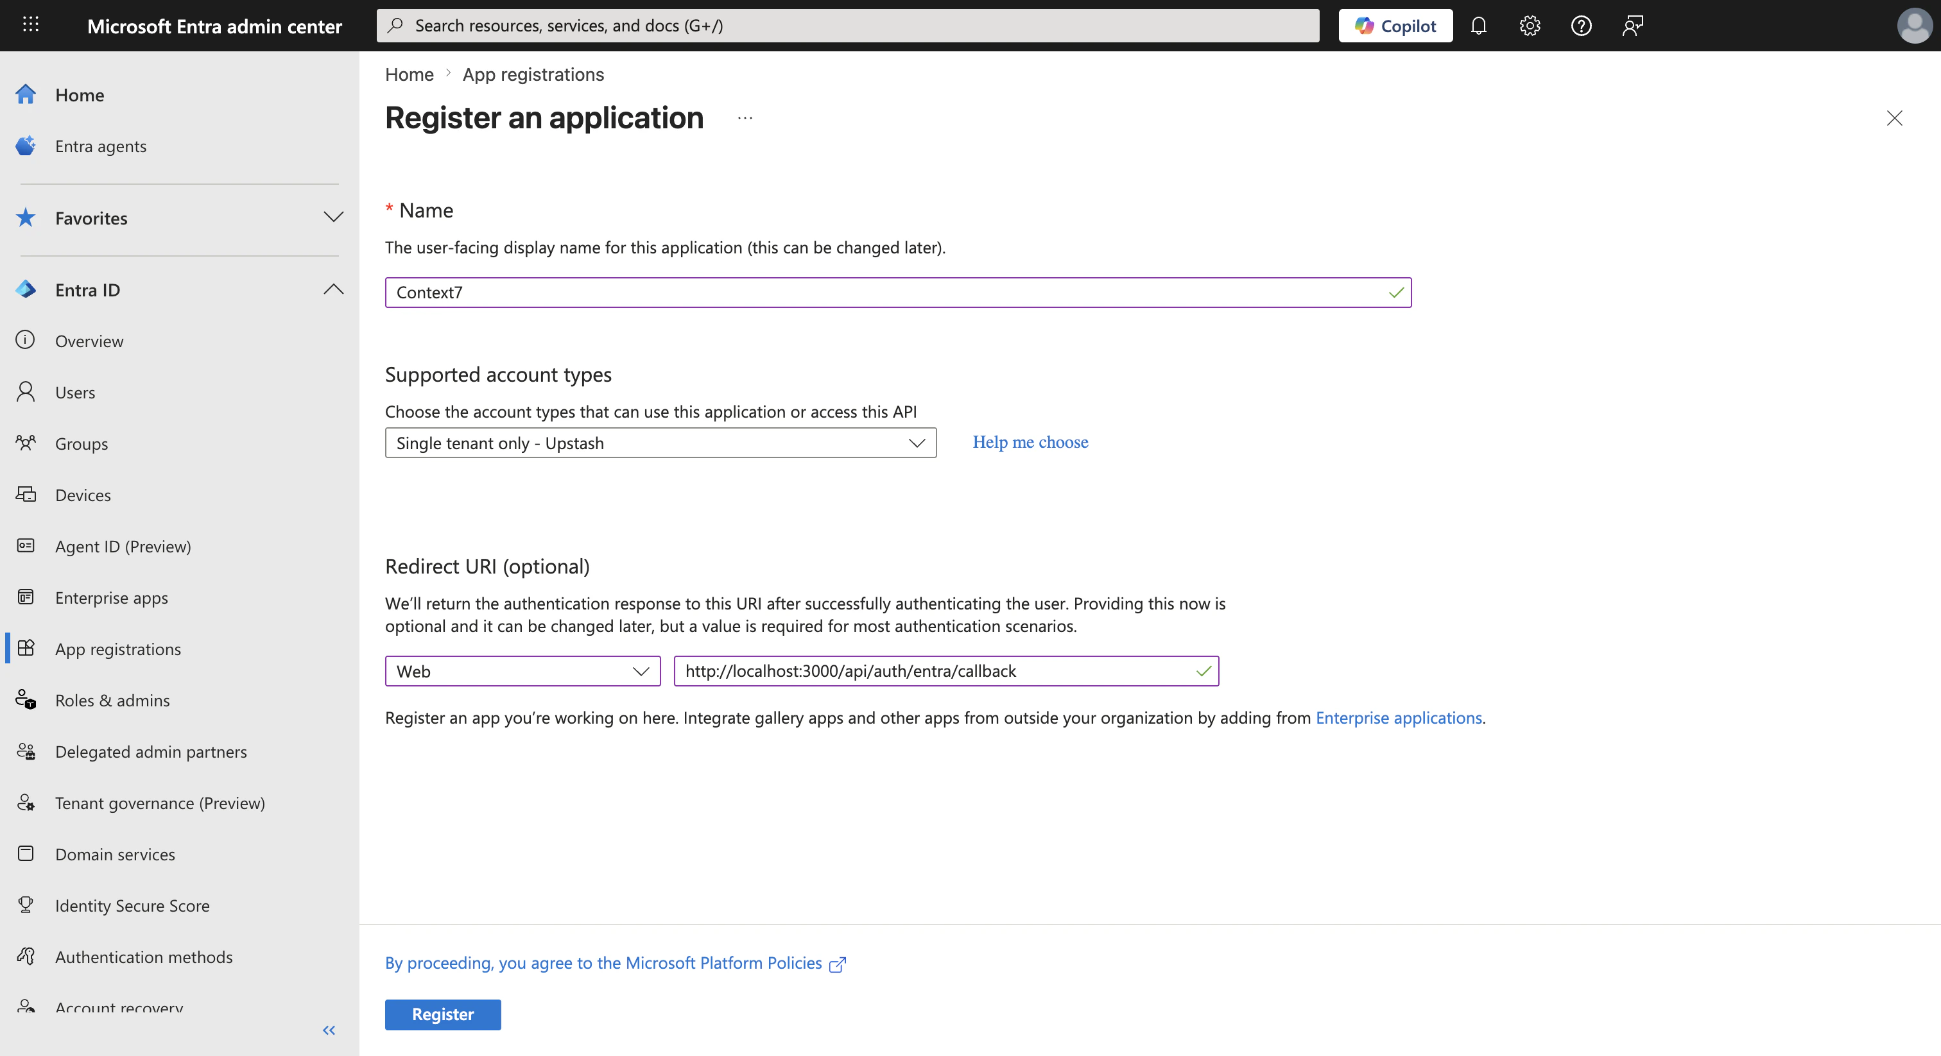Click the App registrations breadcrumb

(533, 74)
